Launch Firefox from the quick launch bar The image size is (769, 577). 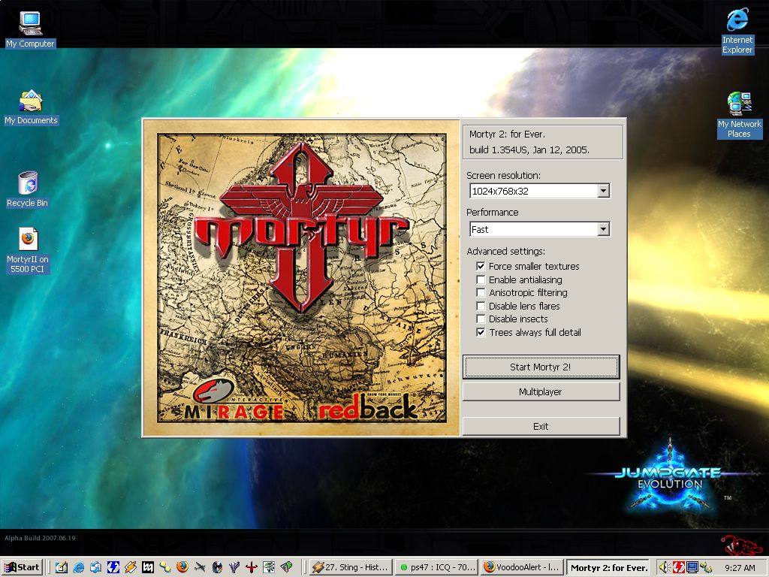(x=182, y=567)
